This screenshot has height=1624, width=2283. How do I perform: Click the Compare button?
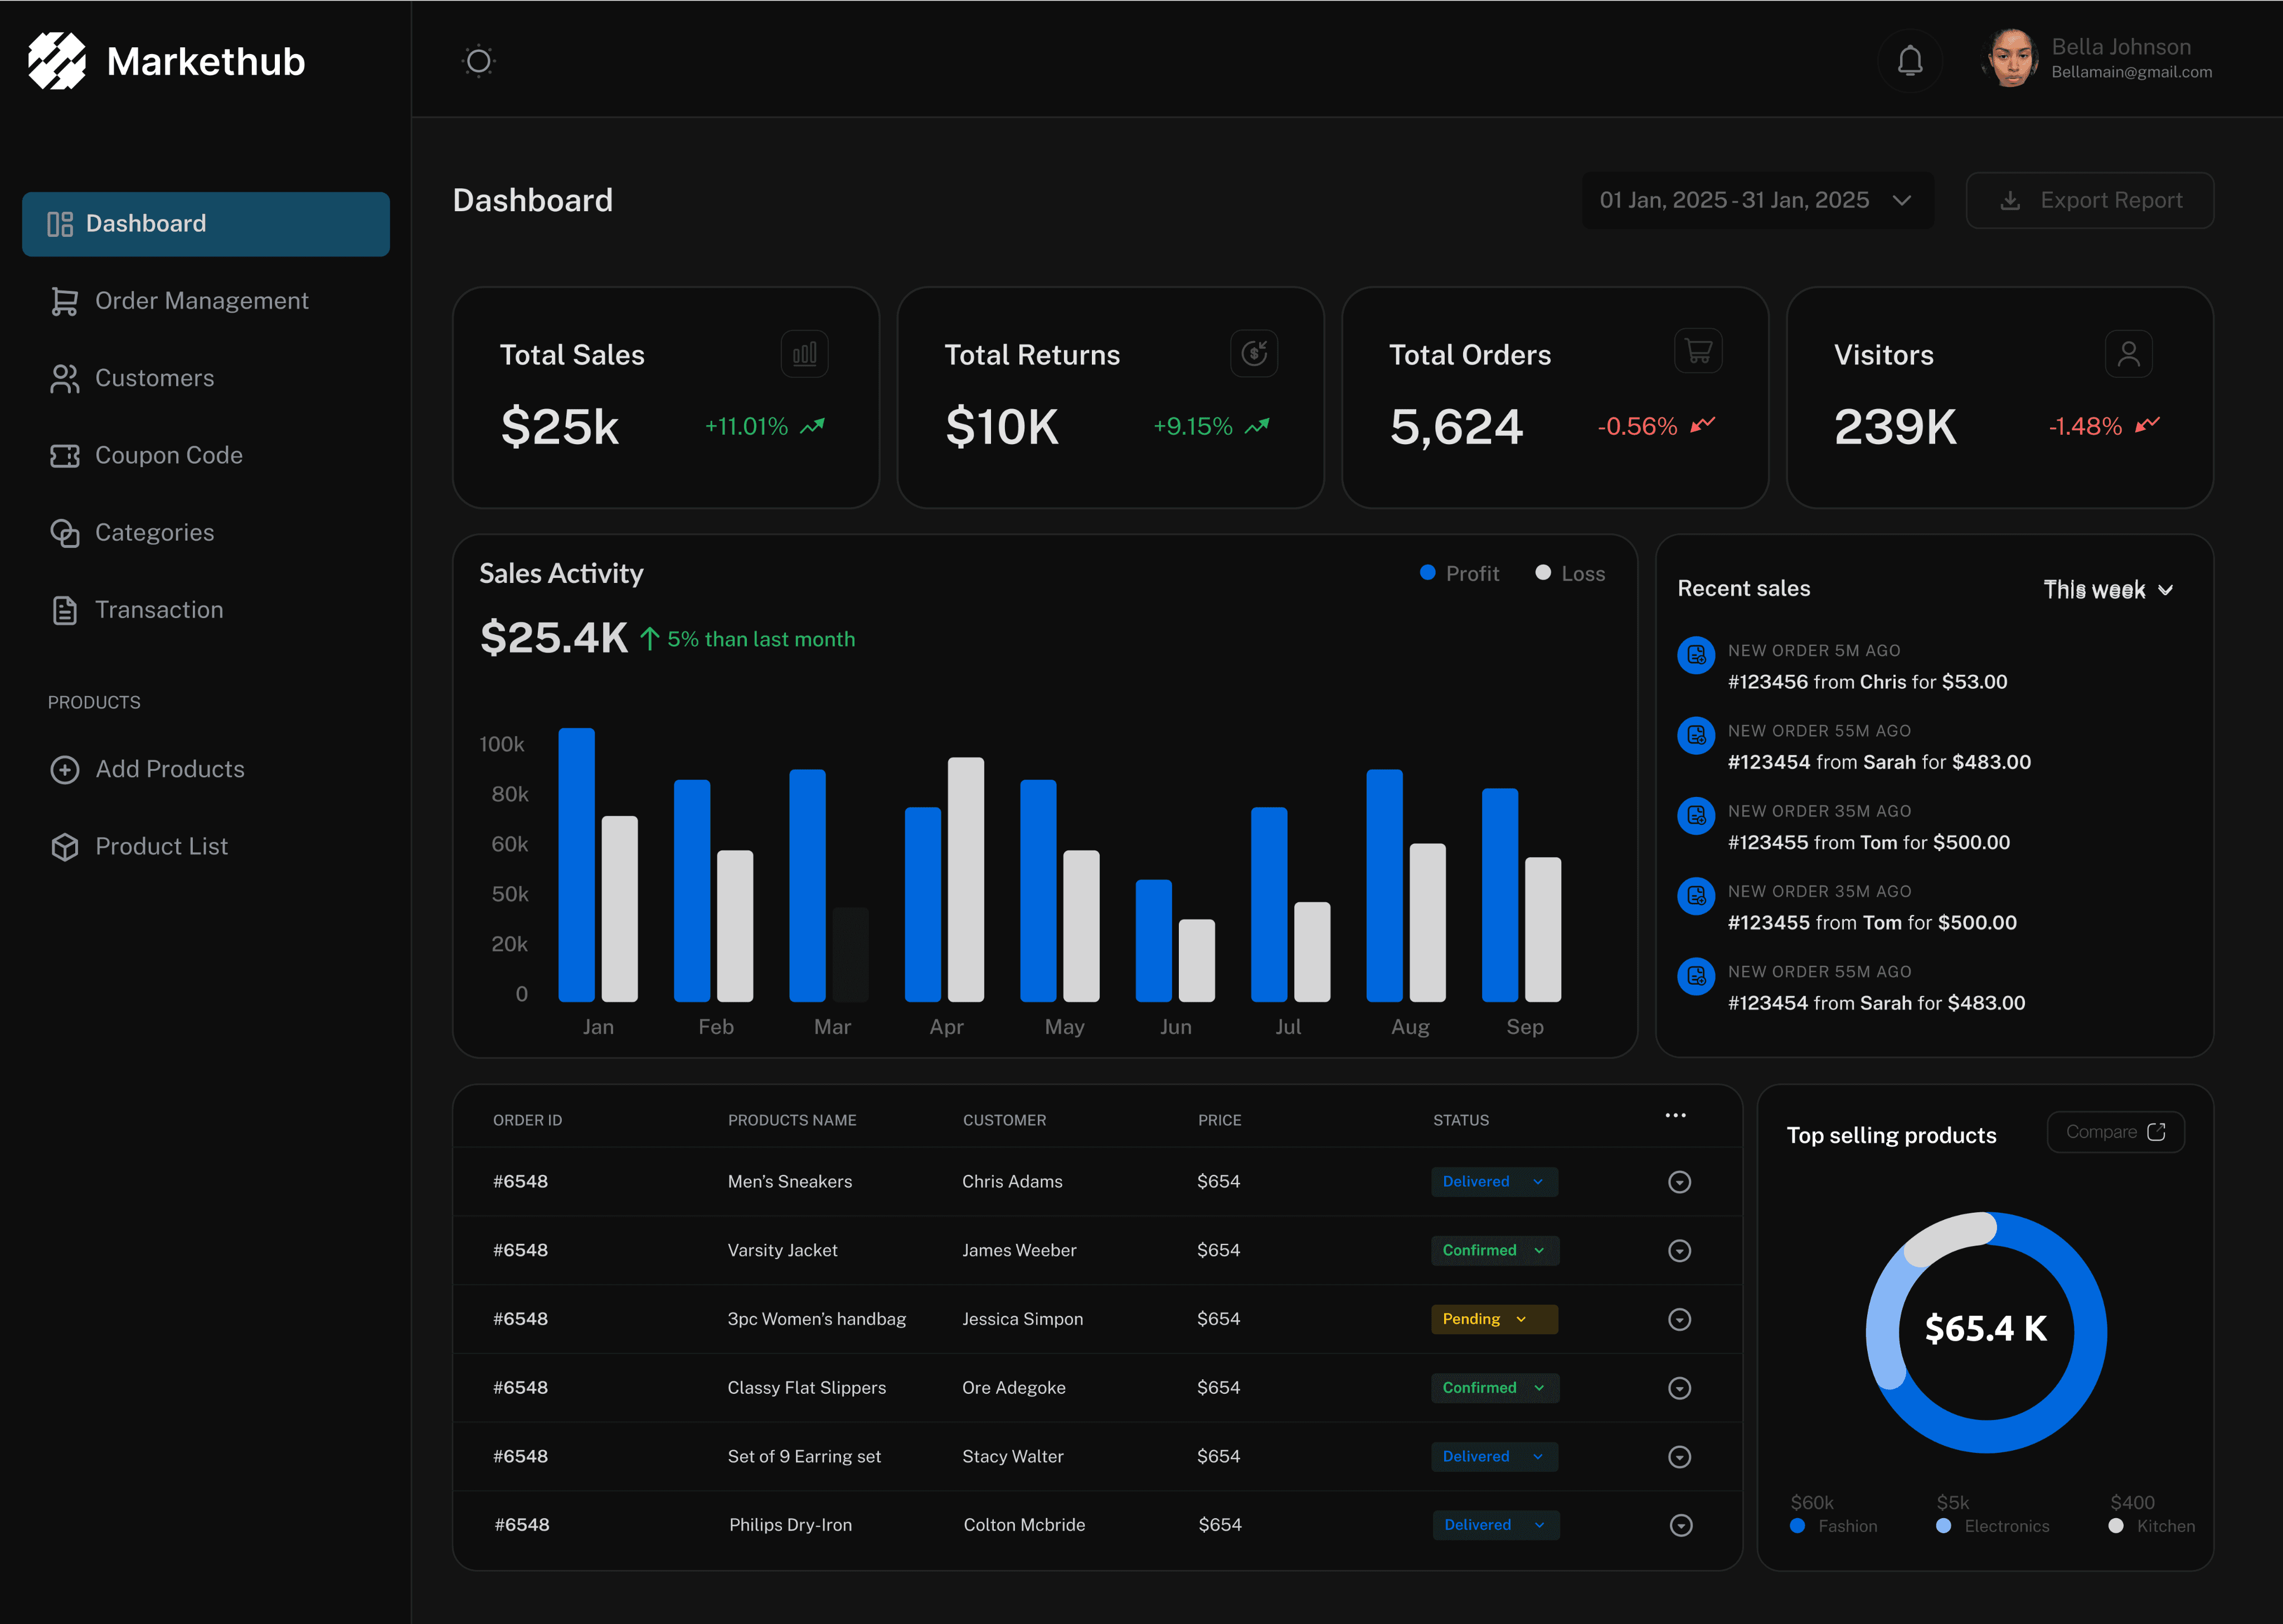click(x=2115, y=1132)
